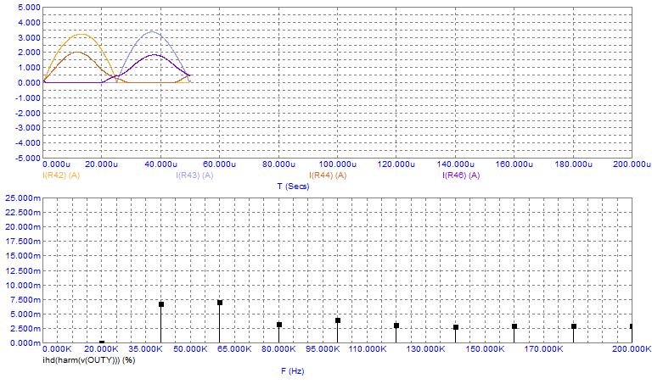Click the 40.000u time axis label
The image size is (652, 384).
161,164
